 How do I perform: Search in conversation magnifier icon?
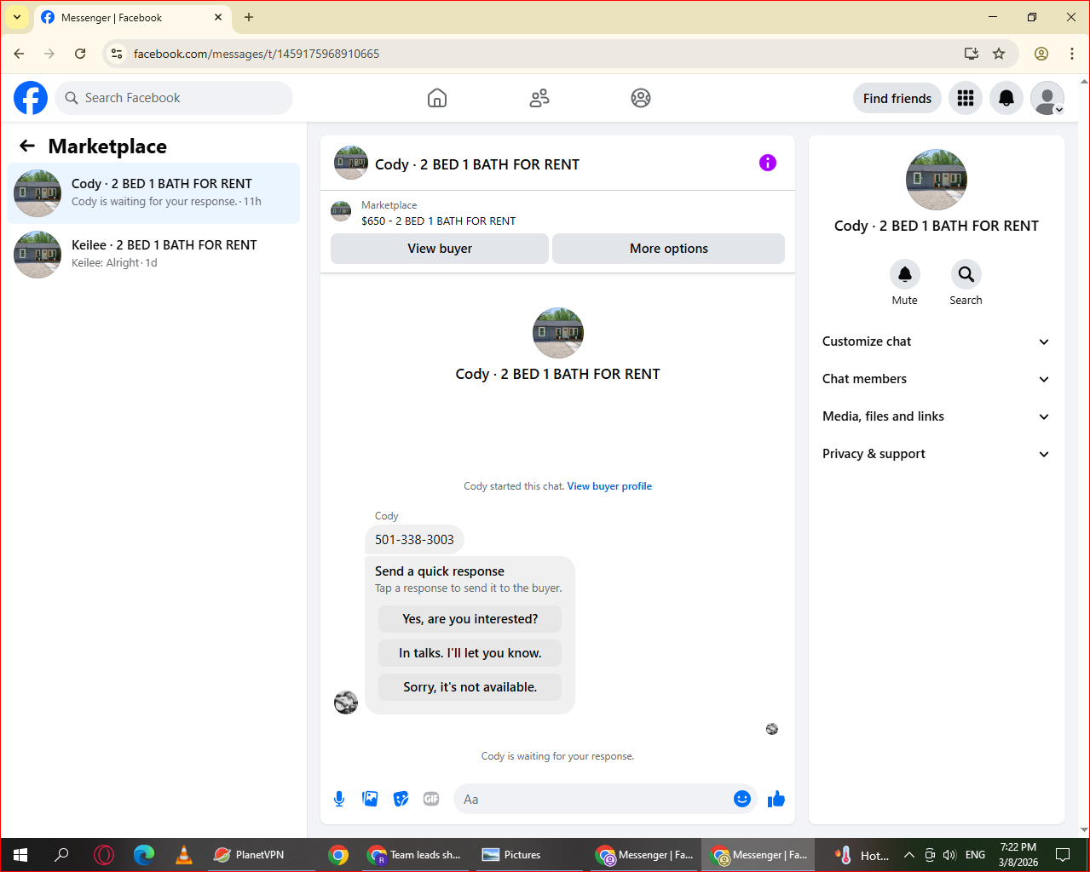(x=966, y=274)
